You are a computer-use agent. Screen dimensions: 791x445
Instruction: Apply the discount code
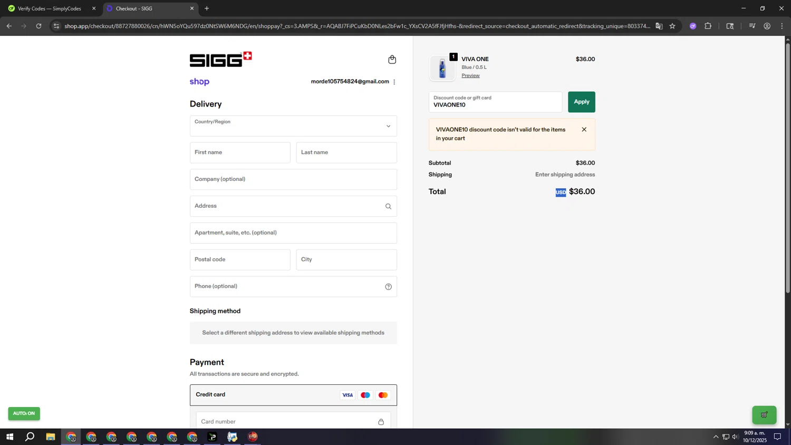click(x=582, y=102)
